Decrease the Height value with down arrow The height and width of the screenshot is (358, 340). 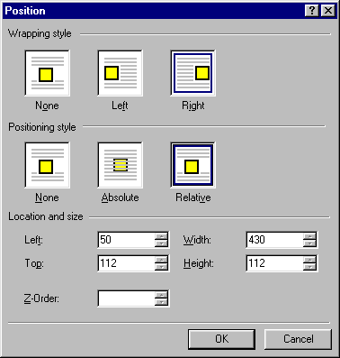click(x=309, y=267)
